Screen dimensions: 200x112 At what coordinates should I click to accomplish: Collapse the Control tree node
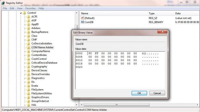21,13
